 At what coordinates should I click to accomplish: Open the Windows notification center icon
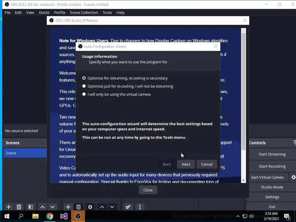click(x=287, y=216)
